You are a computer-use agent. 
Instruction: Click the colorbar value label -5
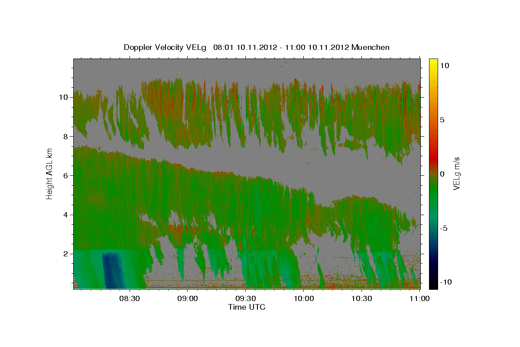tap(444, 228)
